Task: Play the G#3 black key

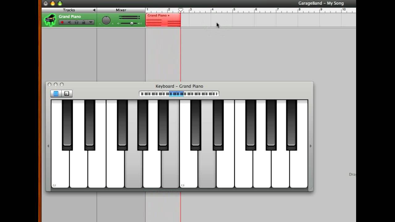Action: pyautogui.click(x=271, y=125)
